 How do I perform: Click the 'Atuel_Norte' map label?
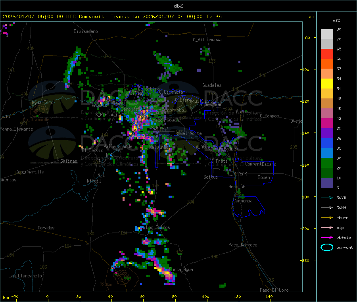[188, 133]
